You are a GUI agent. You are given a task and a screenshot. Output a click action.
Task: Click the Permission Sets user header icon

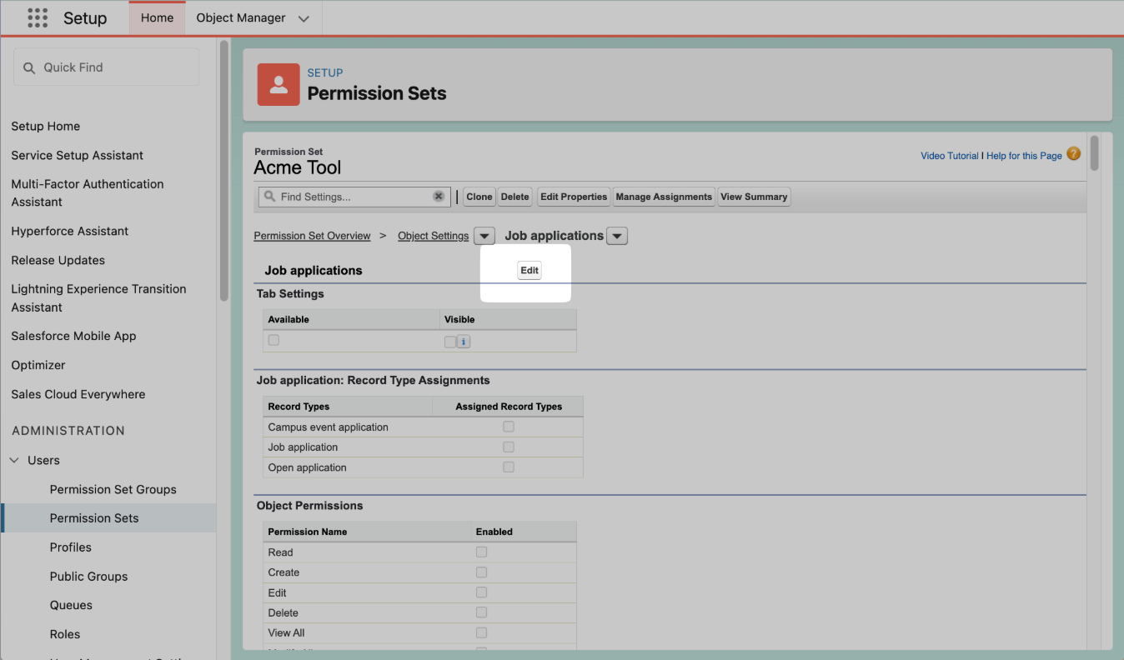click(x=278, y=84)
